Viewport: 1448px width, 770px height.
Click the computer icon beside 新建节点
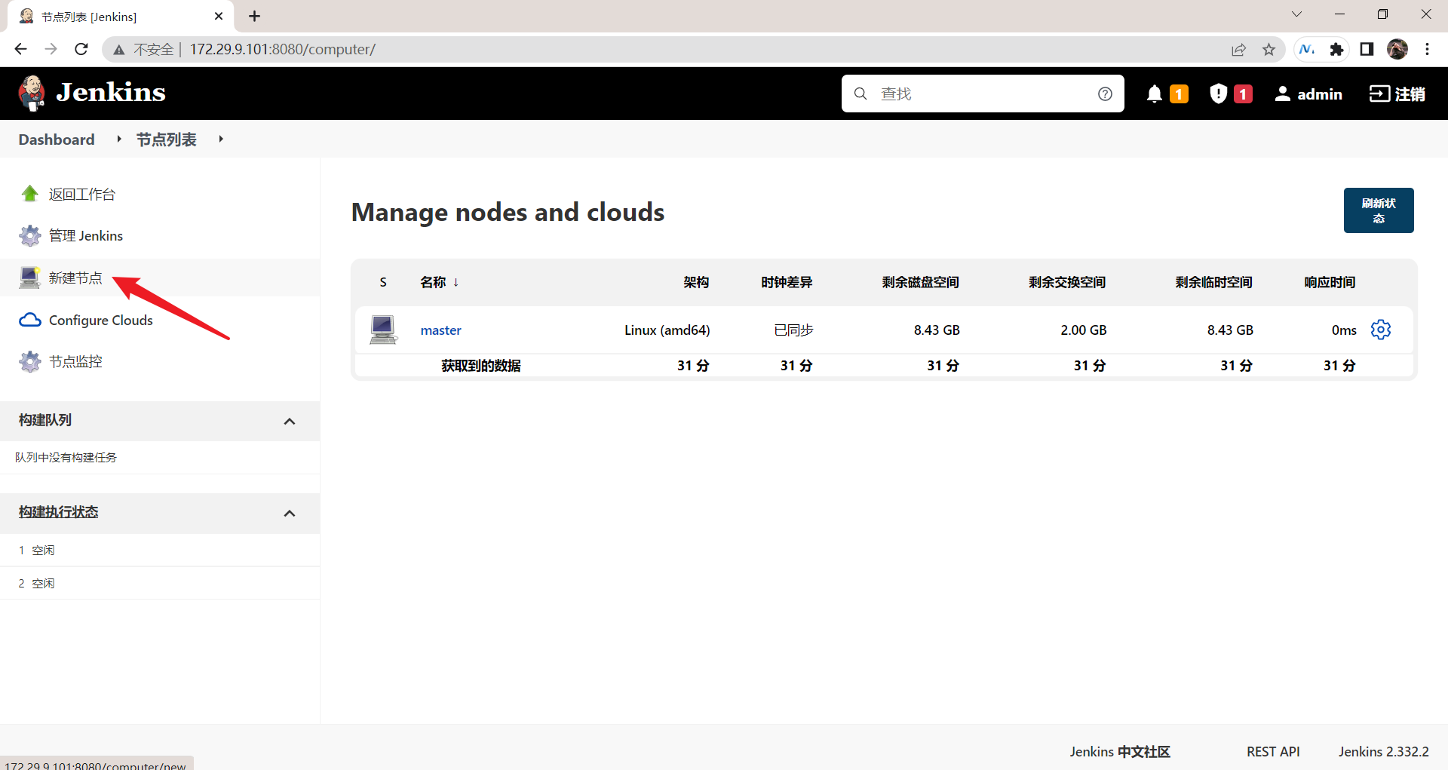(29, 278)
